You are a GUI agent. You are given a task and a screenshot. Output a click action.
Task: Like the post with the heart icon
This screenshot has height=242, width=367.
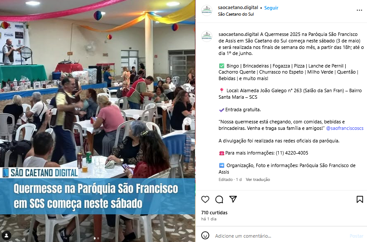click(x=205, y=199)
